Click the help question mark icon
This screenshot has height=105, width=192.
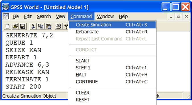[x=66, y=26]
